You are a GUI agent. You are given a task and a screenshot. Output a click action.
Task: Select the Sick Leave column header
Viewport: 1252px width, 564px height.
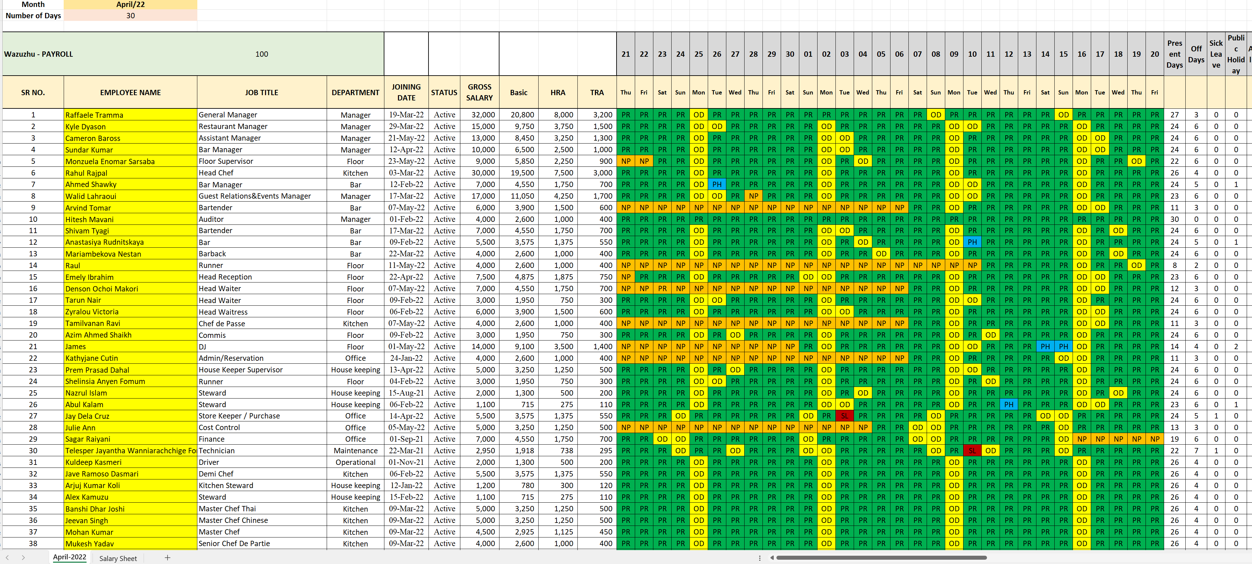(1216, 54)
